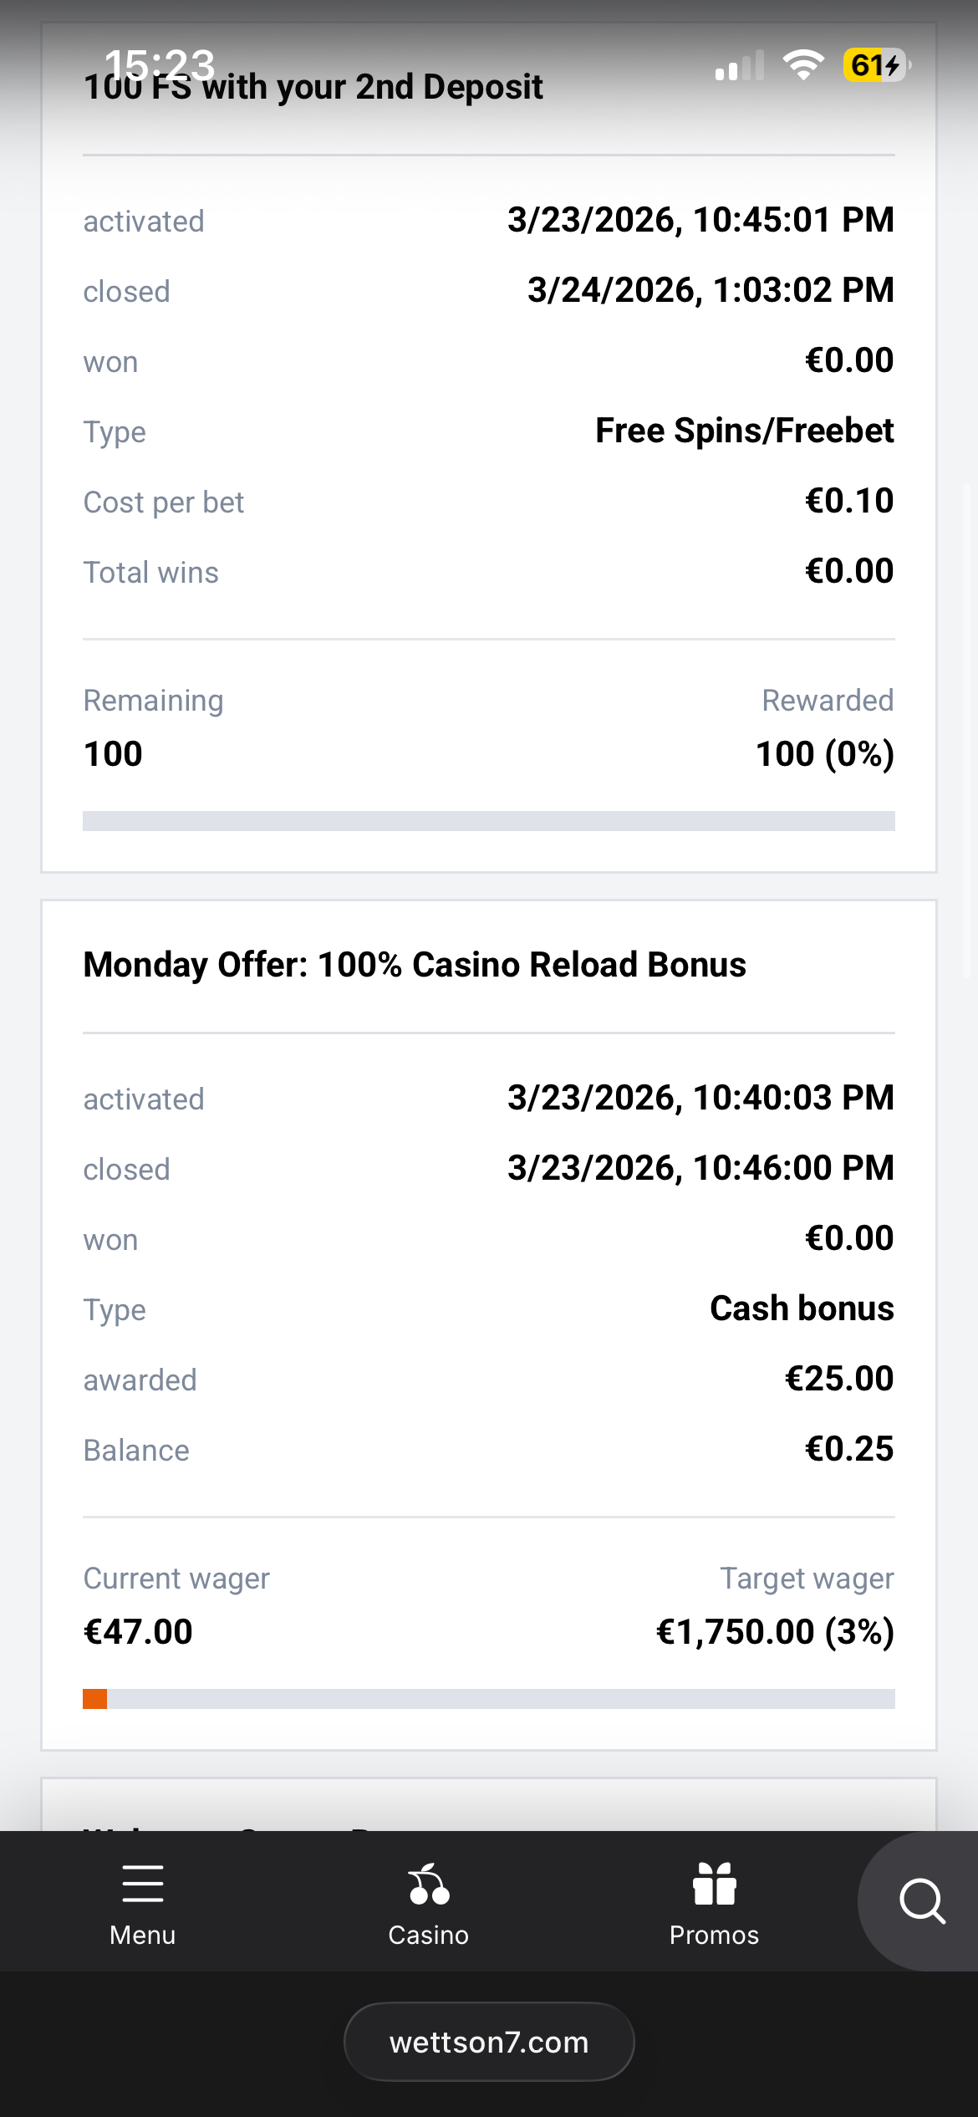Tap the wettson7.com address pill
This screenshot has height=2117, width=978.
click(x=489, y=2042)
